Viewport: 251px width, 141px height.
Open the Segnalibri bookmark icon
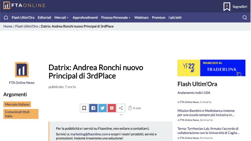tap(227, 7)
